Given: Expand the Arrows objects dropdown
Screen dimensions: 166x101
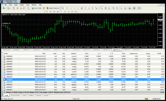Looking at the screenshot, I should click(x=98, y=8).
